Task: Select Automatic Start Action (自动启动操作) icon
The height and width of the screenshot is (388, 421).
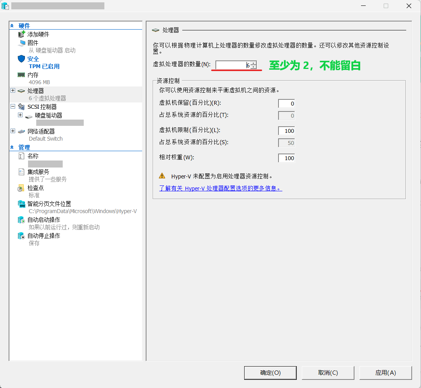Action: tap(21, 220)
